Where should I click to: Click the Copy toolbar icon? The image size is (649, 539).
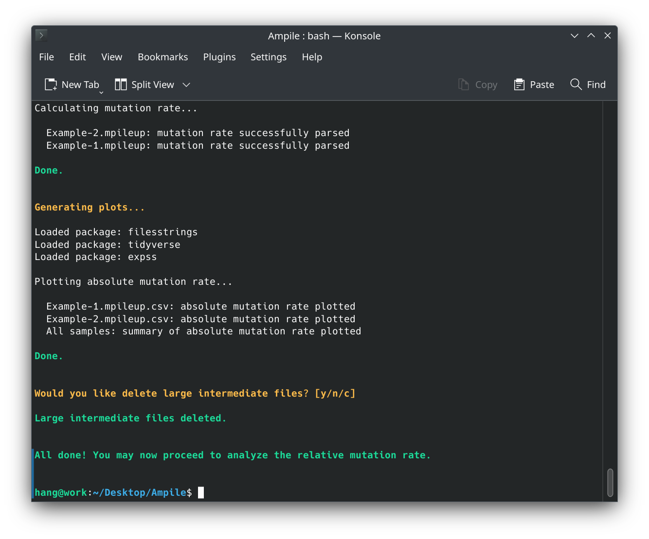tap(464, 85)
